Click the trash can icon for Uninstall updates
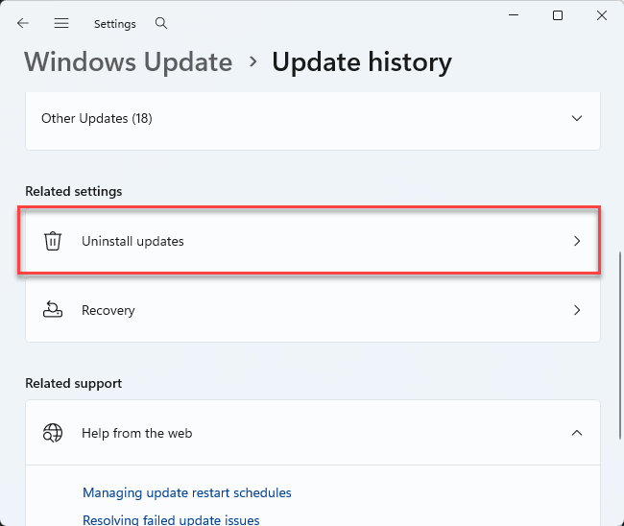624x526 pixels. [53, 241]
